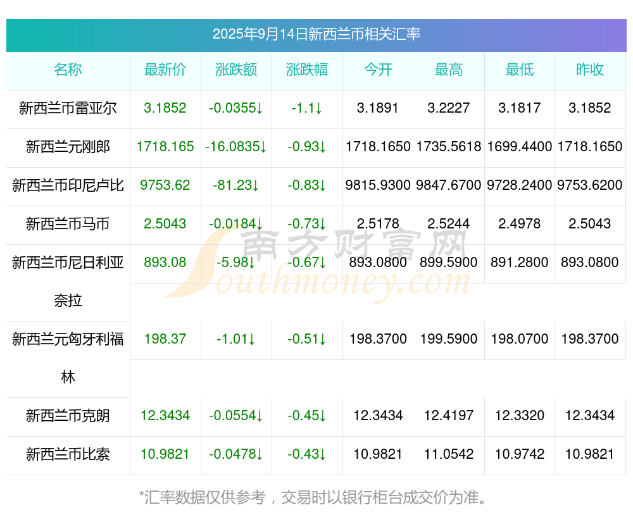Click low value 891.2800
This screenshot has width=633, height=517.
pos(520,263)
